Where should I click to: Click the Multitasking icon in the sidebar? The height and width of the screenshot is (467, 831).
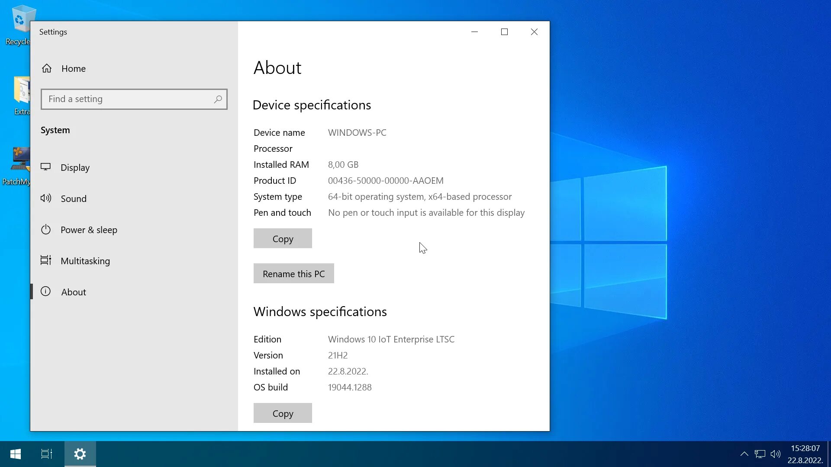[46, 260]
